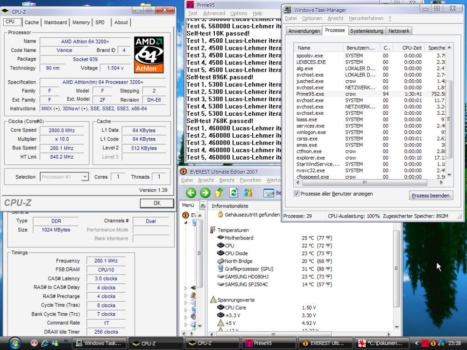
Task: Open EVEREST Bericht menu
Action: pos(226,180)
